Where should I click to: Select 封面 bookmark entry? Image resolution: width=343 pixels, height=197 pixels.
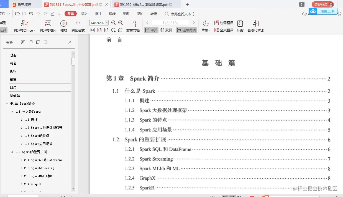pos(13,55)
